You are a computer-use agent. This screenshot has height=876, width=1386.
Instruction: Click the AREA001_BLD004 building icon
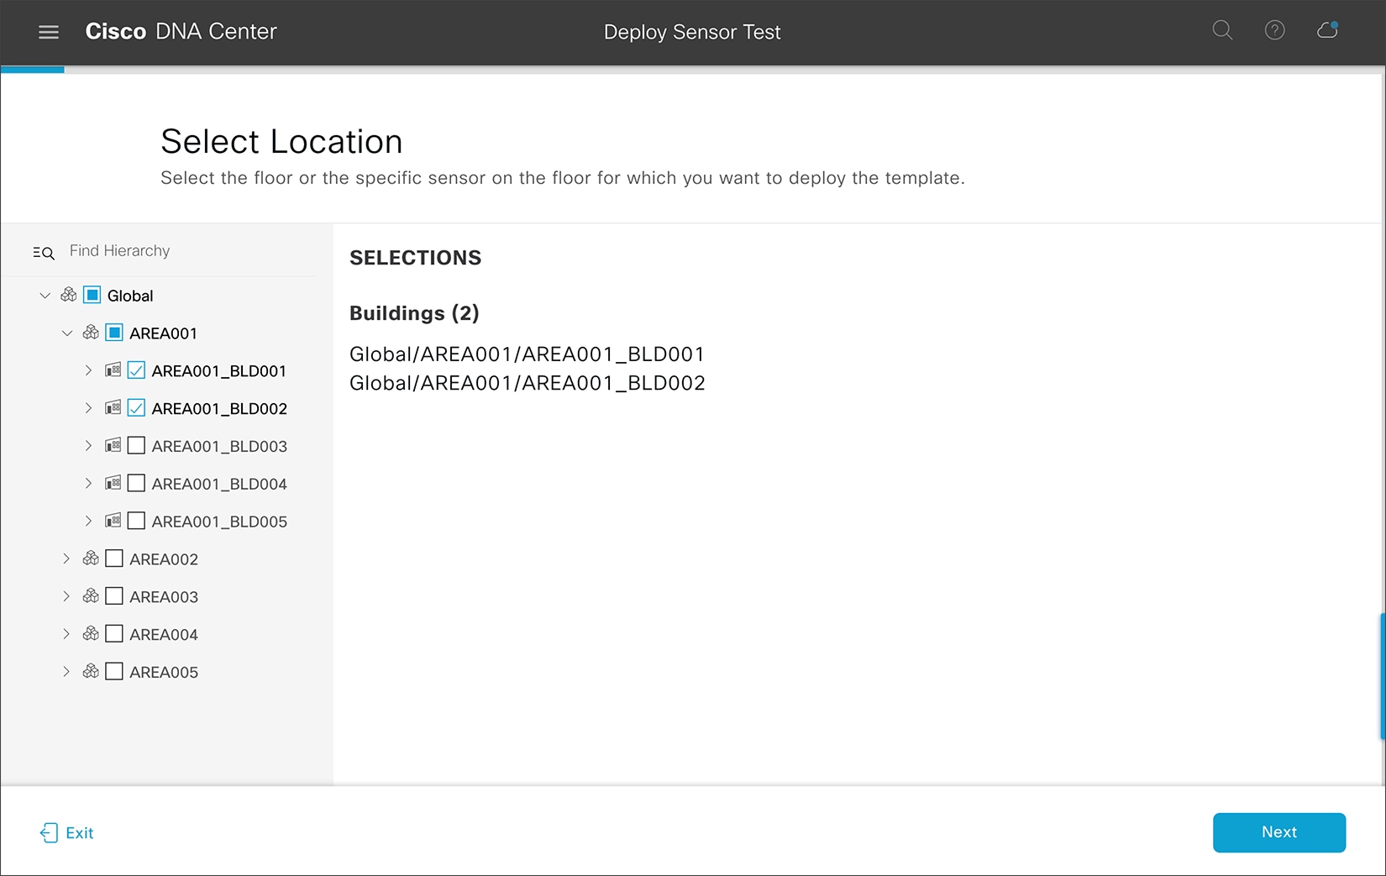tap(113, 484)
